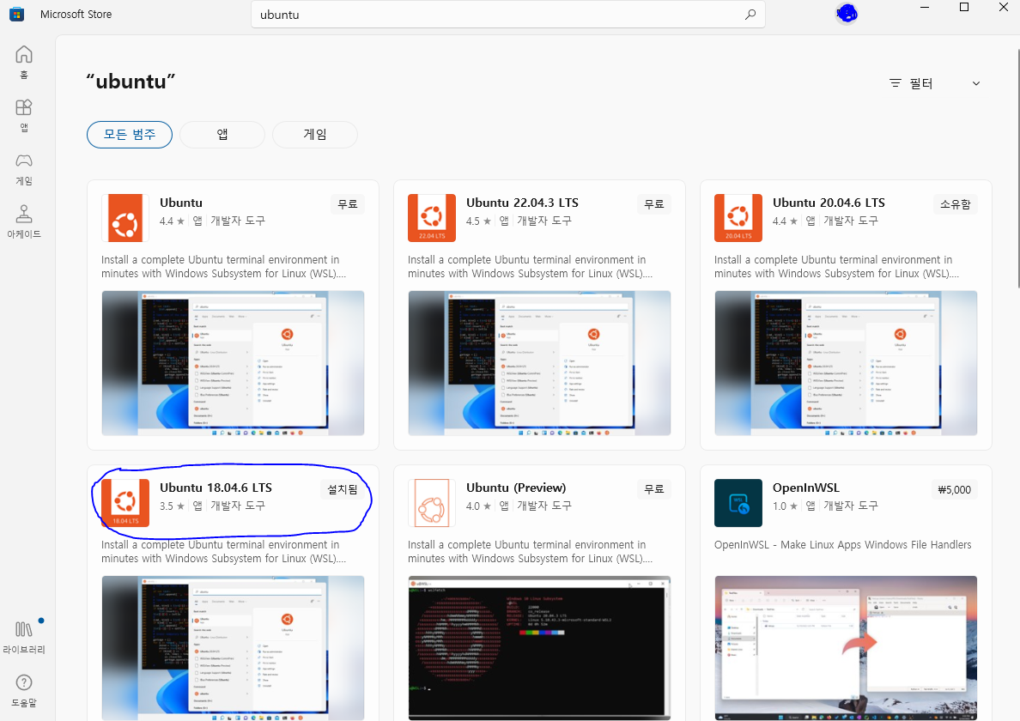Click the 설치됨 badge on Ubuntu 18.04.6 LTS
Screen dimensions: 1020x721
point(343,489)
